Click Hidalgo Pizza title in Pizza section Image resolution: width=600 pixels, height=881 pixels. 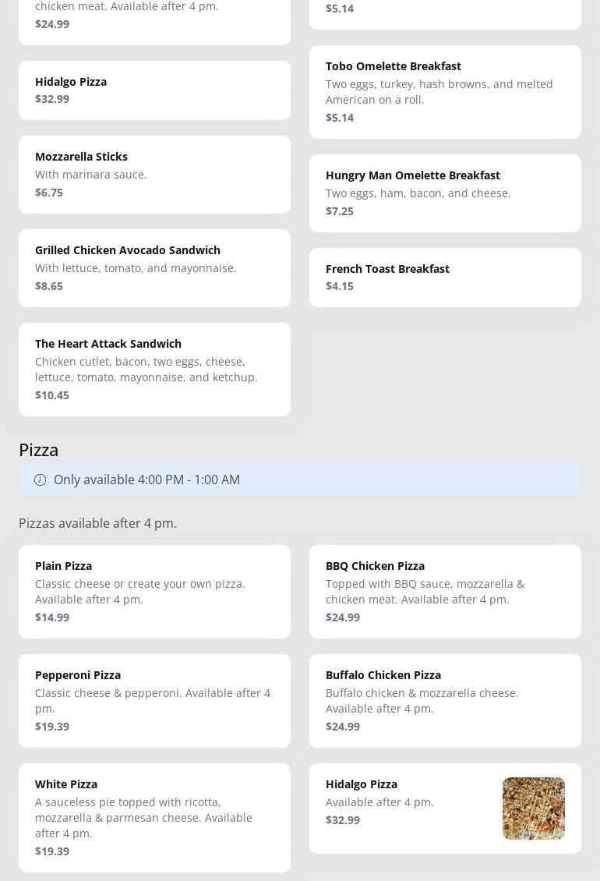(x=362, y=784)
